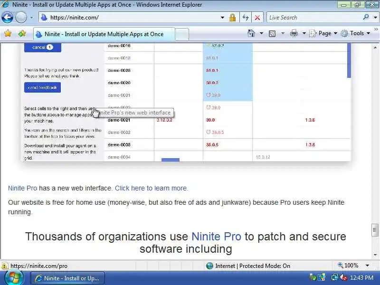The height and width of the screenshot is (285, 380).
Task: Show more toolbar commands chevron
Action: 376,29
